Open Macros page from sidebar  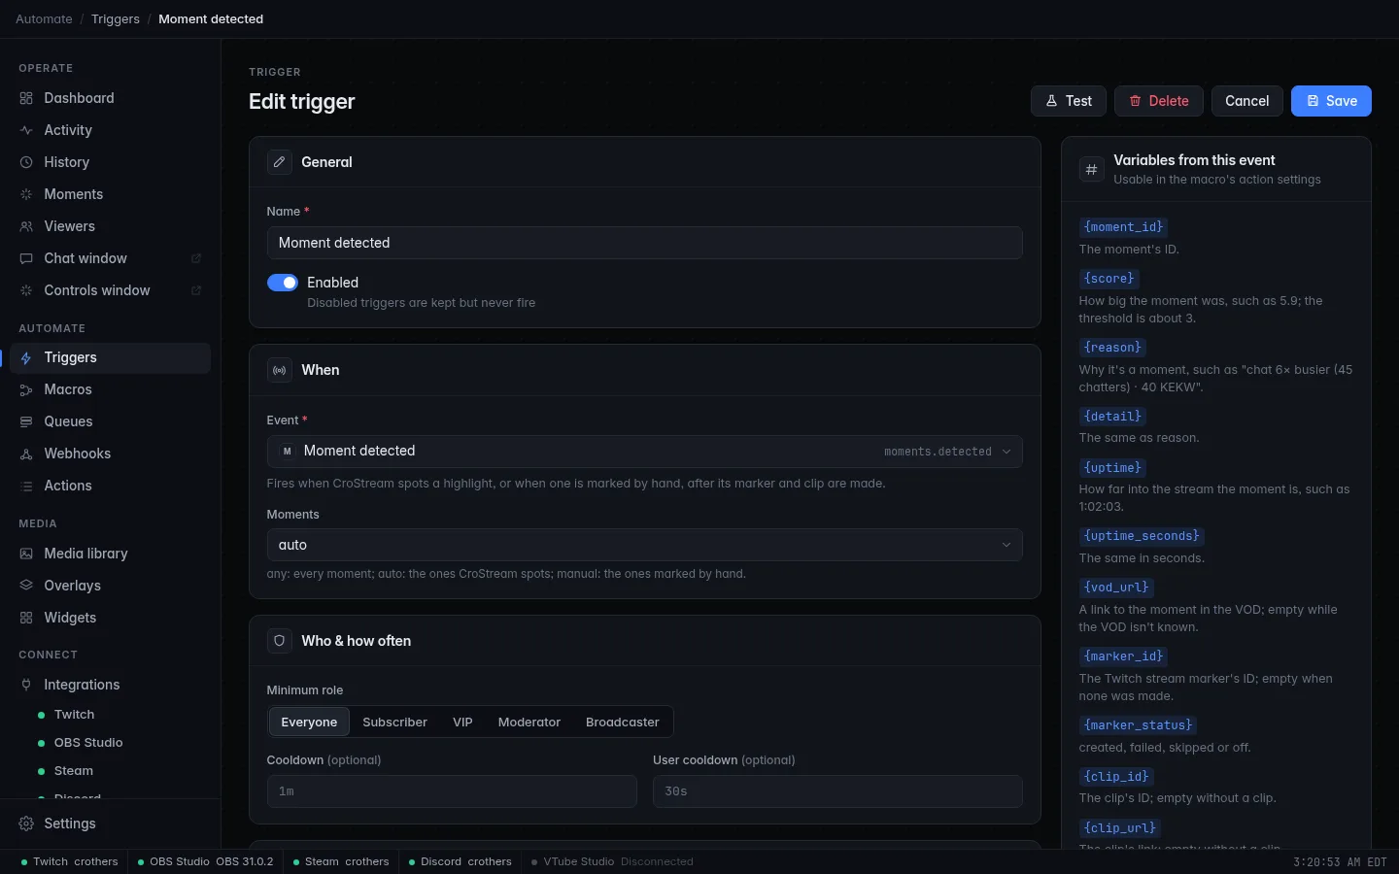click(110, 389)
